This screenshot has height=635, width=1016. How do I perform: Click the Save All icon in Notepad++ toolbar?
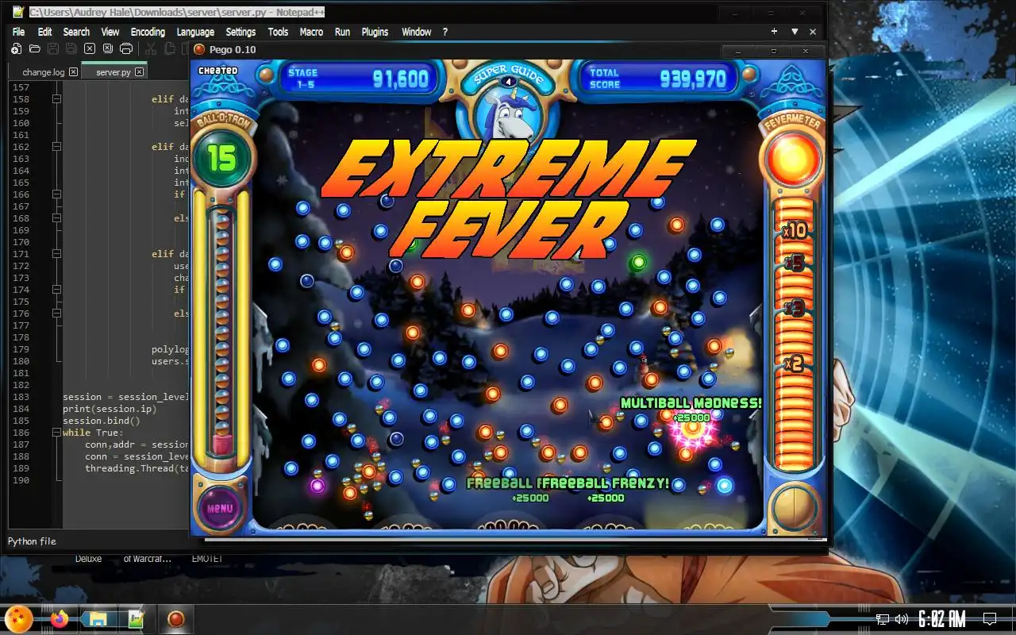tap(71, 49)
